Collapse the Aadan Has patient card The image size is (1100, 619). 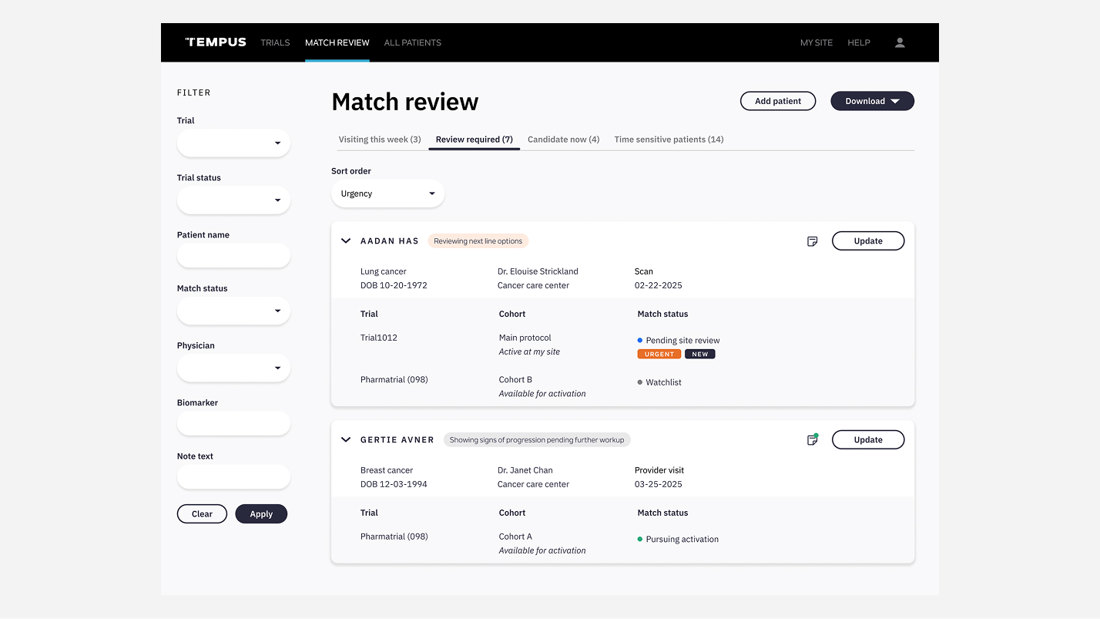pos(346,241)
